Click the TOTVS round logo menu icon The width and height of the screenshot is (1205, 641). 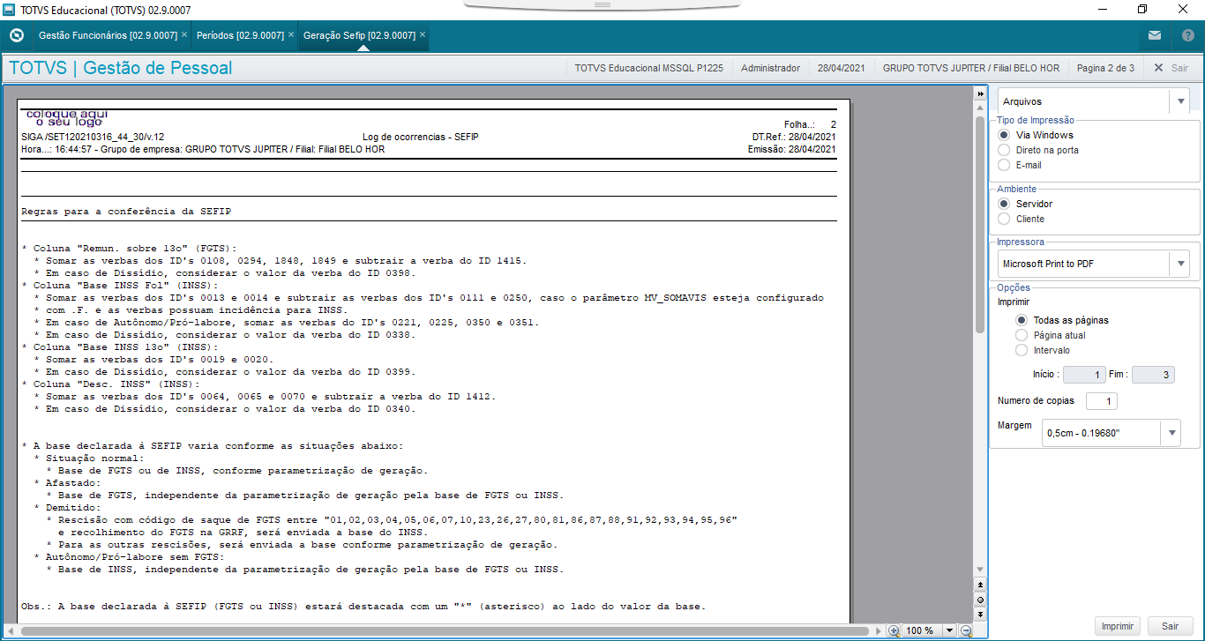[16, 36]
